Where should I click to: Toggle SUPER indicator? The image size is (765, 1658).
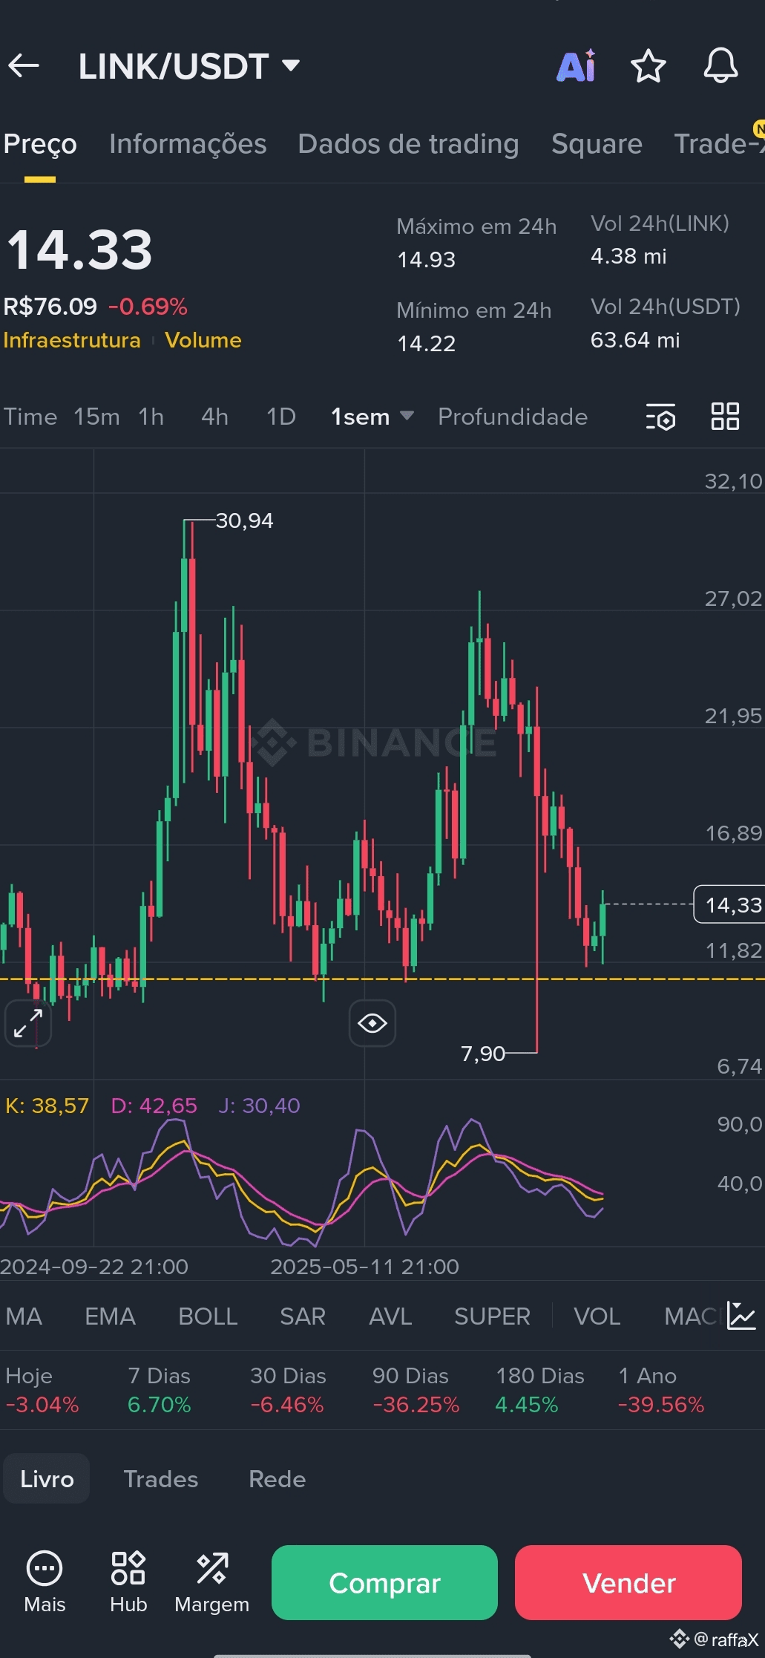pos(492,1316)
